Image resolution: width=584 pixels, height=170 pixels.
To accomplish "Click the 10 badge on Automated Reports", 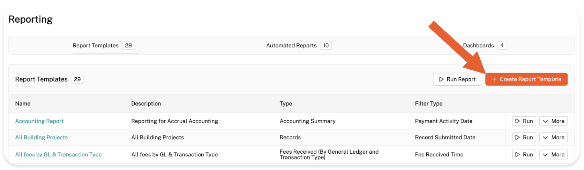I will pos(325,46).
